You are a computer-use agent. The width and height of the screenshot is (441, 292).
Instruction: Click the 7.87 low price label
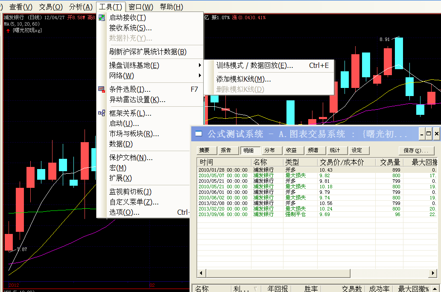coord(22,249)
